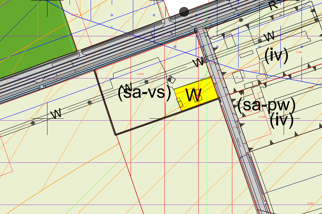Click the upper (iv) label
Image resolution: width=322 pixels, height=214 pixels.
tap(276, 56)
